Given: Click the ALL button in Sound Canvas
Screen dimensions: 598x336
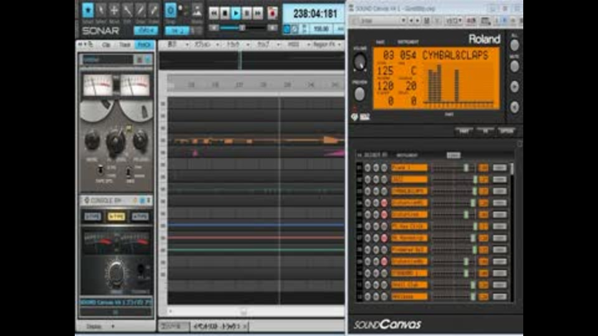Looking at the screenshot, I should pos(515,45).
